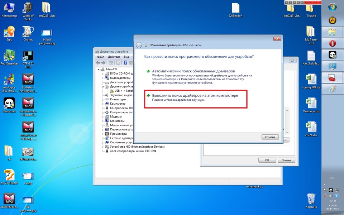Open Действие menu in Device Manager
This screenshot has width=344, height=215.
click(x=114, y=57)
